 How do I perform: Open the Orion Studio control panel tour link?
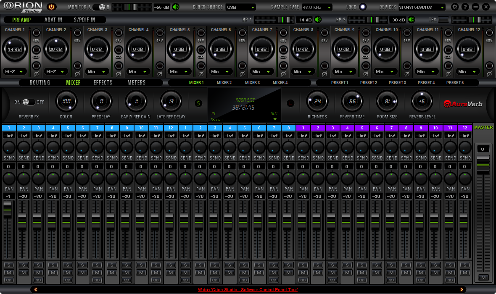click(248, 289)
